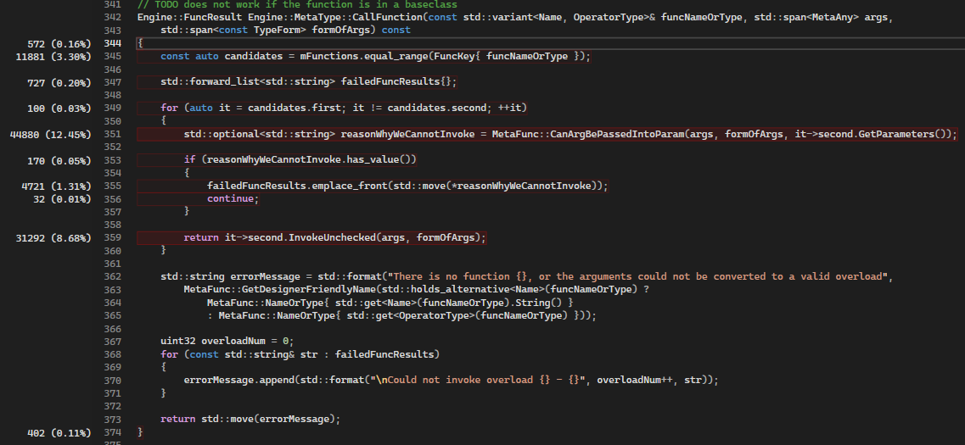The width and height of the screenshot is (965, 445).
Task: Click the profiler value 32 (0.01%)
Action: (62, 198)
